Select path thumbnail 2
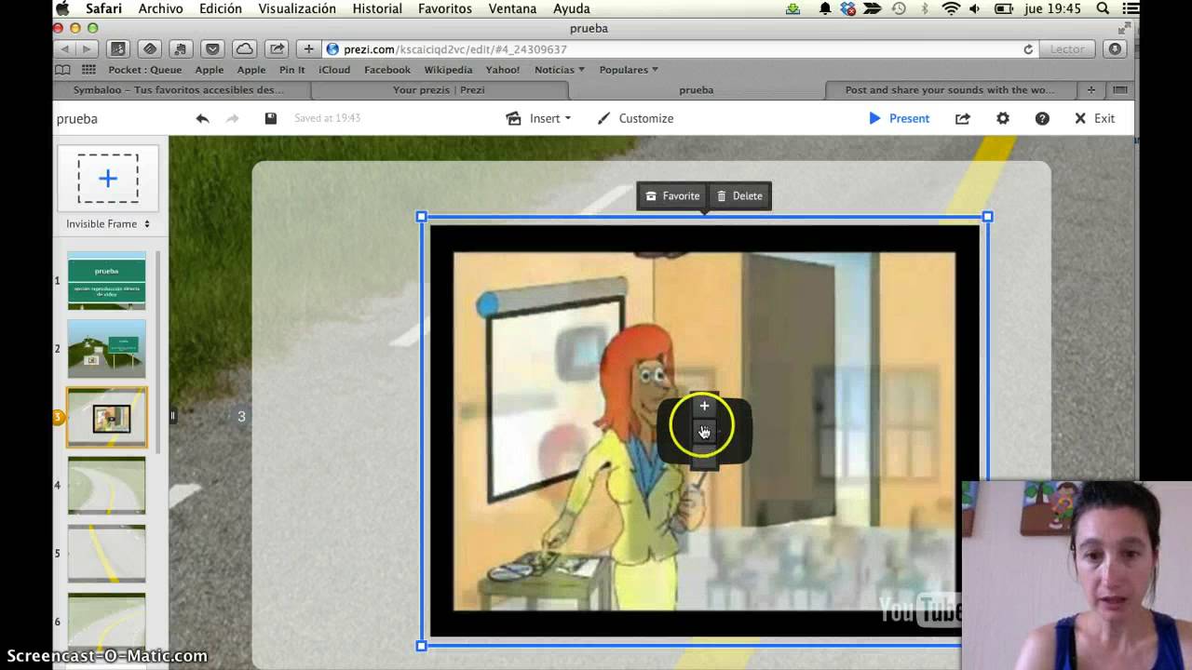Viewport: 1192px width, 670px height. [x=107, y=348]
